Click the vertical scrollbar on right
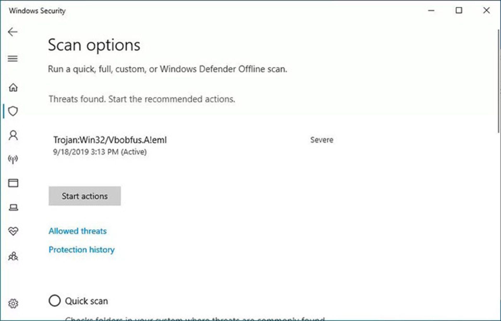 click(x=499, y=81)
